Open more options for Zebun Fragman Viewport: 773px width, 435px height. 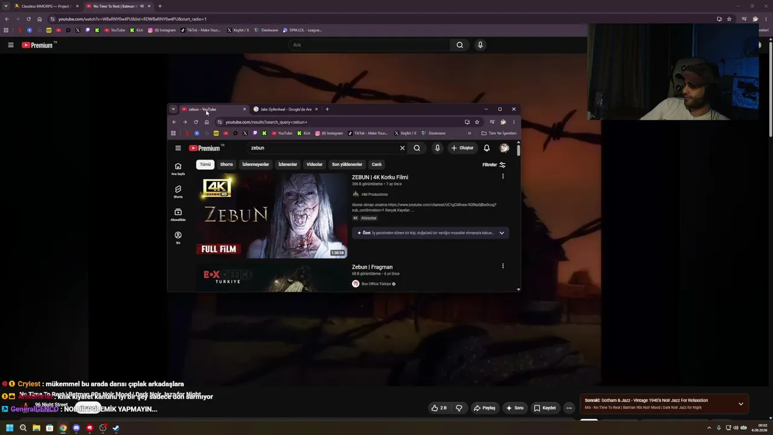502,266
